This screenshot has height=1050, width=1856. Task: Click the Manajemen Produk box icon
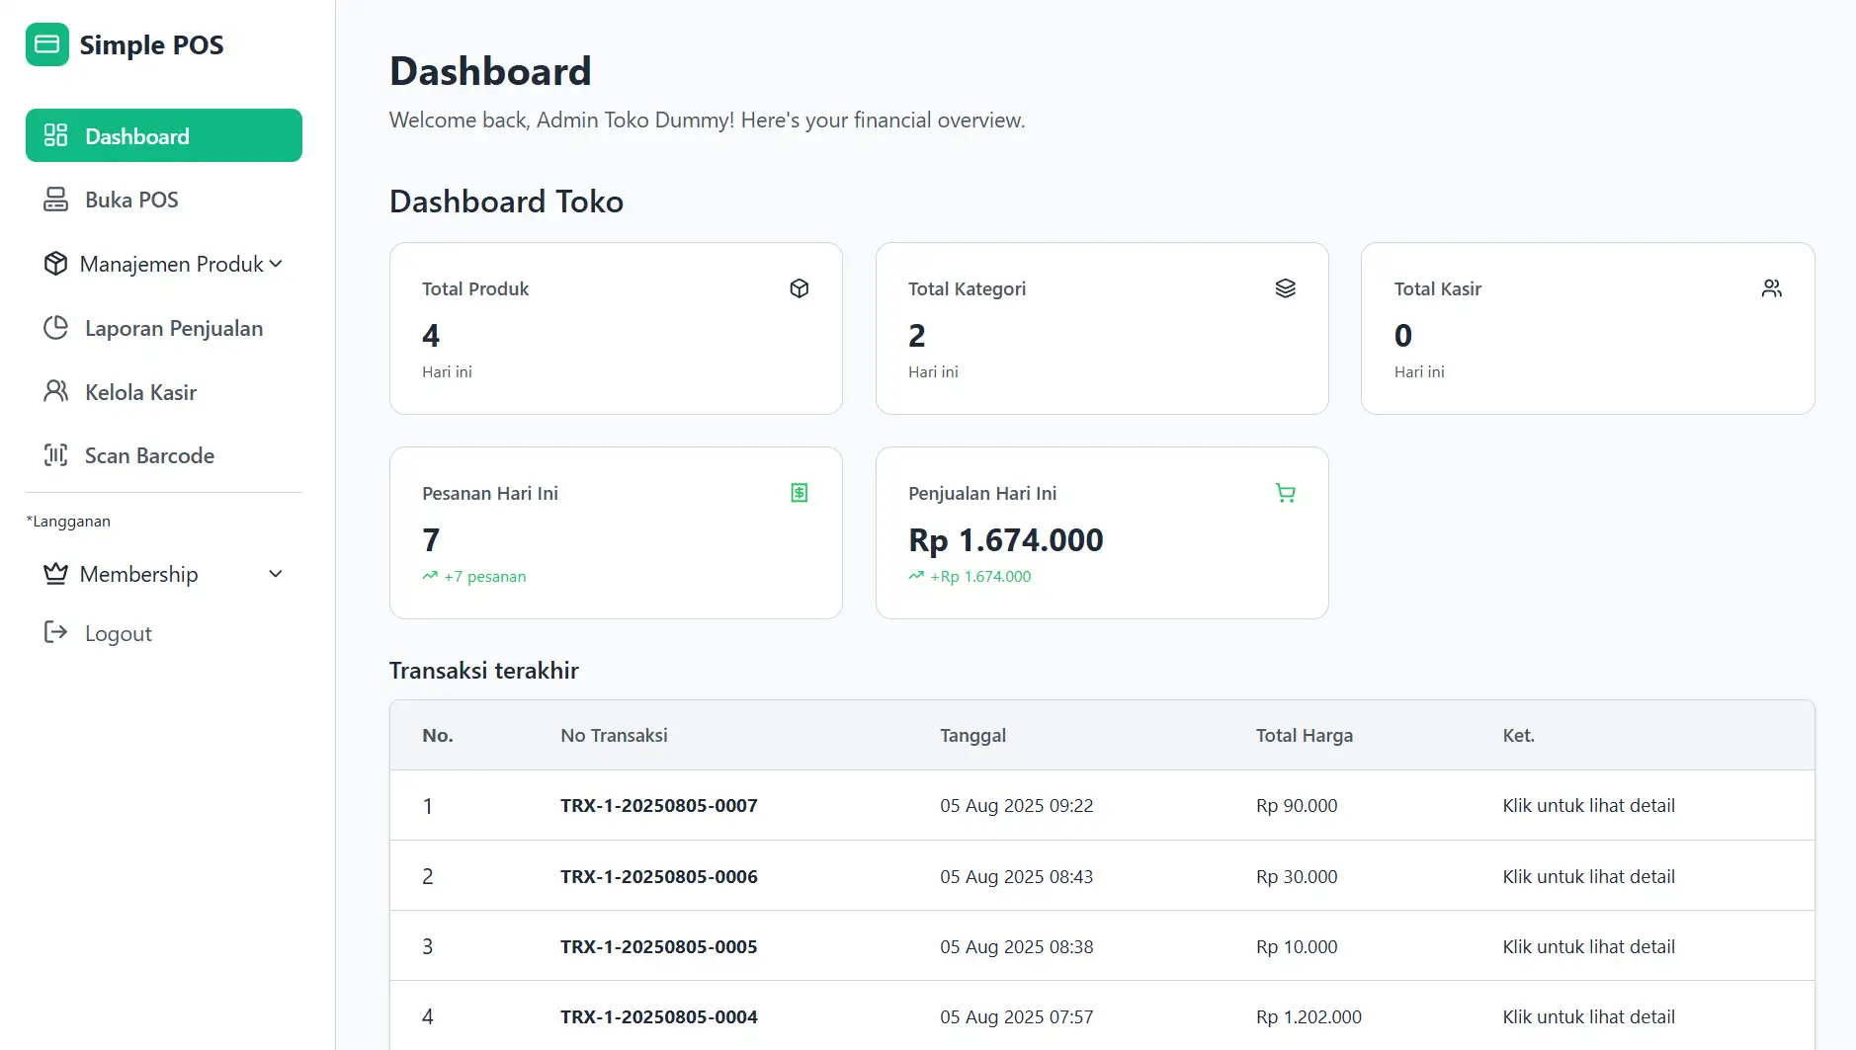tap(56, 264)
